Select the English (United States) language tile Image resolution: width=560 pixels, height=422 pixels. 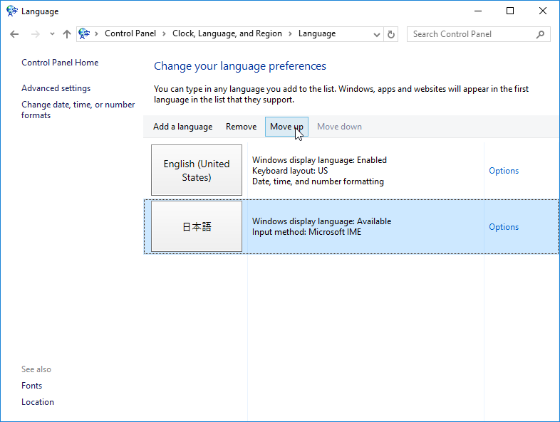(x=197, y=170)
